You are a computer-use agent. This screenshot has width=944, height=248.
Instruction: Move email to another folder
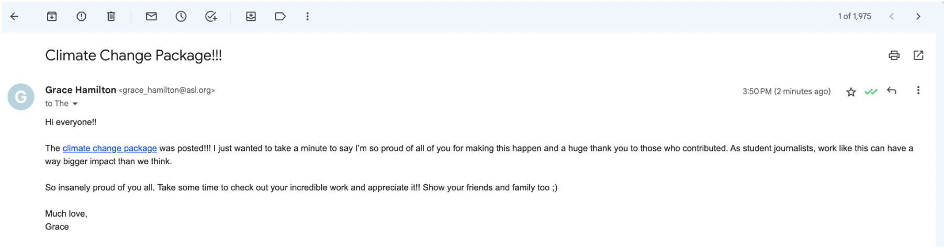pos(251,16)
